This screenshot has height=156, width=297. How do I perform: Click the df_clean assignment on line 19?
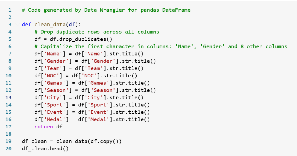pyautogui.click(x=72, y=142)
